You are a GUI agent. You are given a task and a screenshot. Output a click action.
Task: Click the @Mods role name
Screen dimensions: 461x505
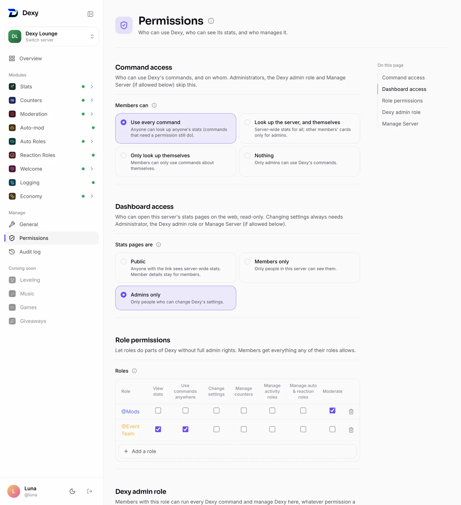pyautogui.click(x=130, y=412)
